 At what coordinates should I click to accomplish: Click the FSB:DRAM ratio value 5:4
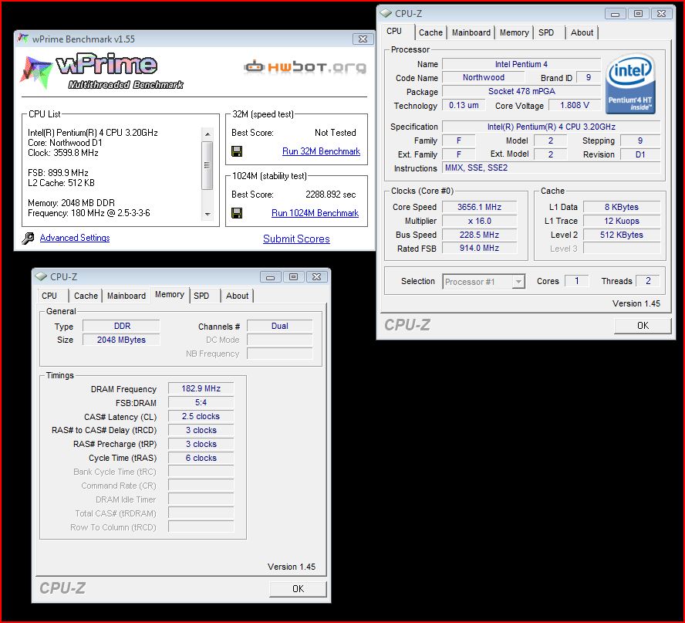click(201, 403)
